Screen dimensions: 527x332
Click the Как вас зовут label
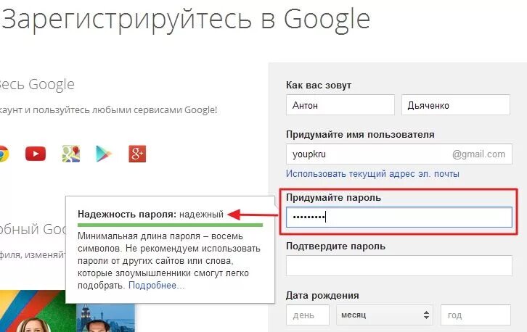[319, 86]
